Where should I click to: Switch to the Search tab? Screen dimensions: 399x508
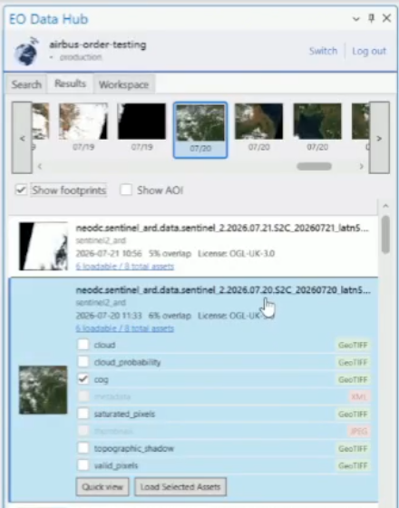tap(26, 84)
